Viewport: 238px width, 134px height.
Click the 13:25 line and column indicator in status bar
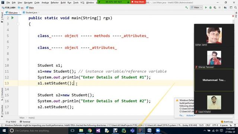coord(201,125)
